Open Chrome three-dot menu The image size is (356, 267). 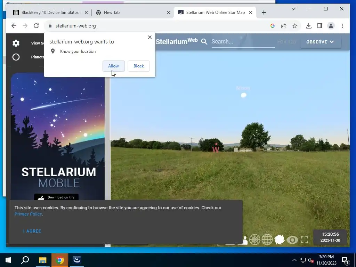coord(342,26)
